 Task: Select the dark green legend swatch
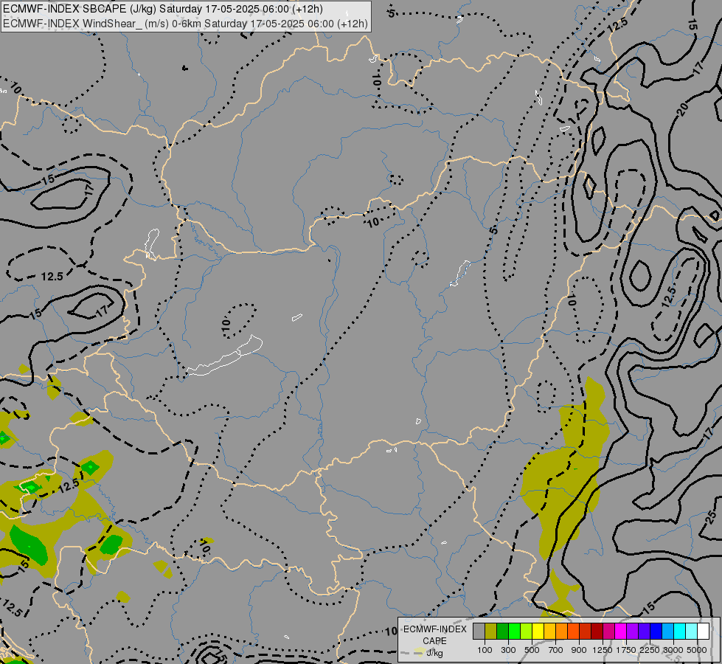(503, 631)
